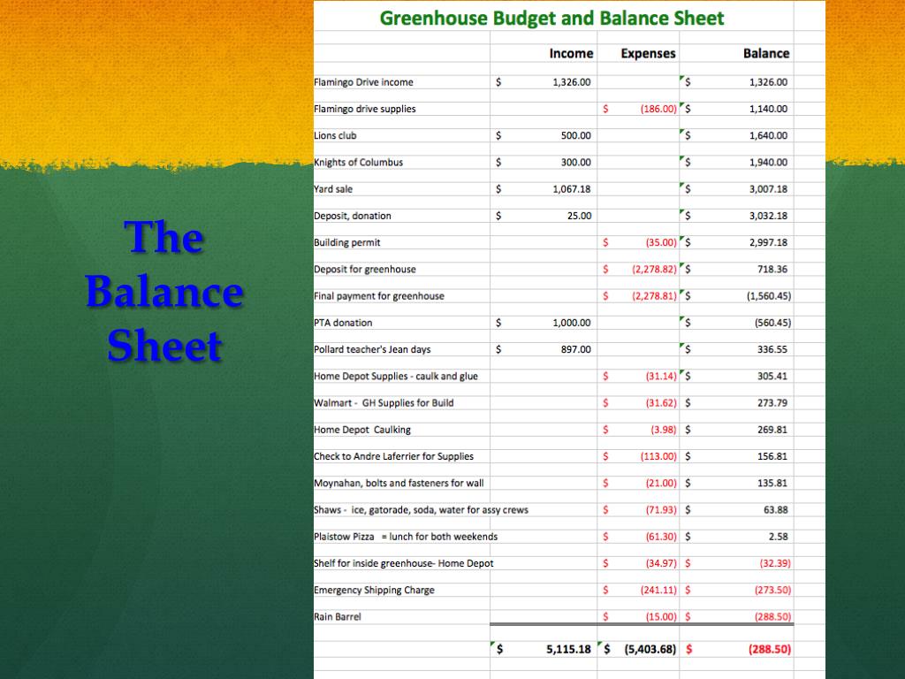Select the 'Shaws - ice, gatorade, soda' row label

[422, 510]
